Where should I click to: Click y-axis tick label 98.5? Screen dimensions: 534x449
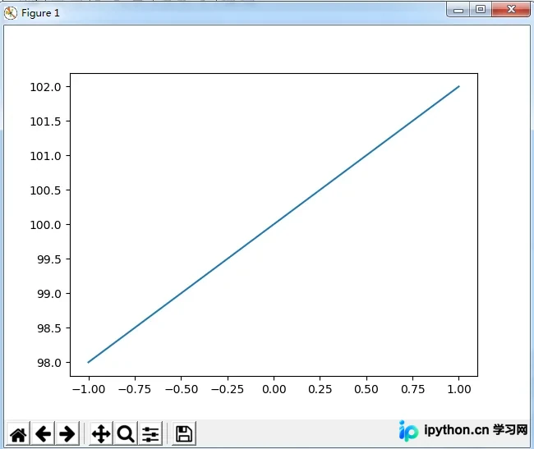pos(49,328)
